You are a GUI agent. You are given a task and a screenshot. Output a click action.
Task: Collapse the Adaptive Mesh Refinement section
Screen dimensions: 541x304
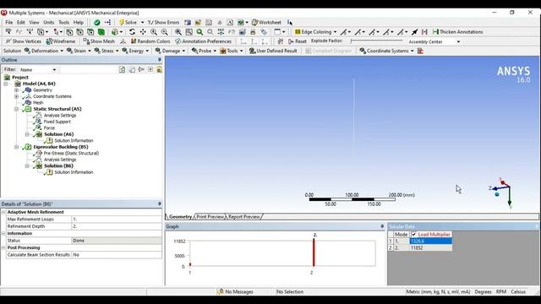tap(3, 212)
